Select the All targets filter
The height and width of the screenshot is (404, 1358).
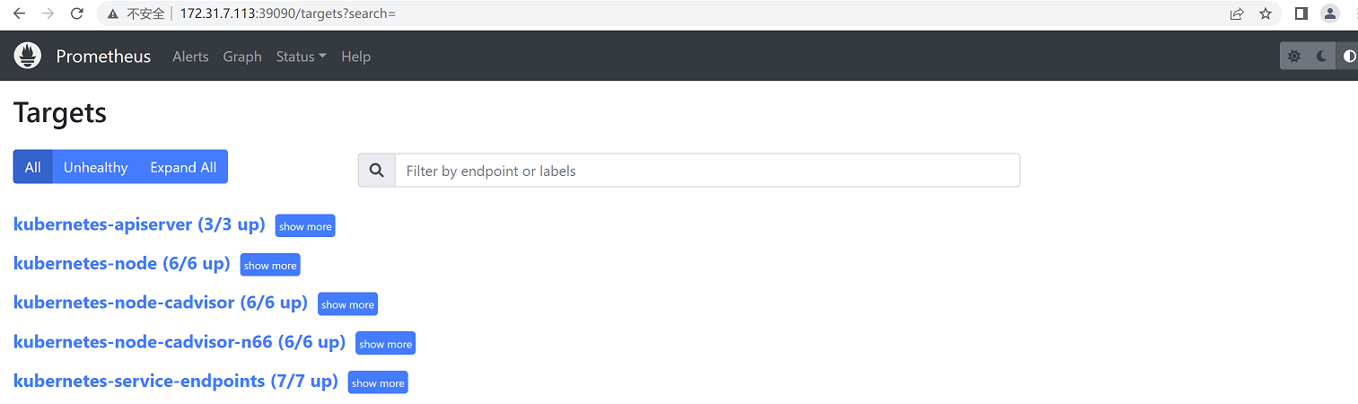pyautogui.click(x=33, y=167)
